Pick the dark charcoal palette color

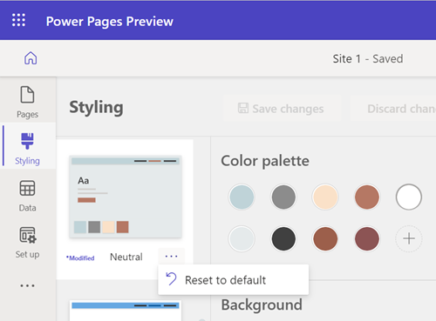click(x=283, y=238)
